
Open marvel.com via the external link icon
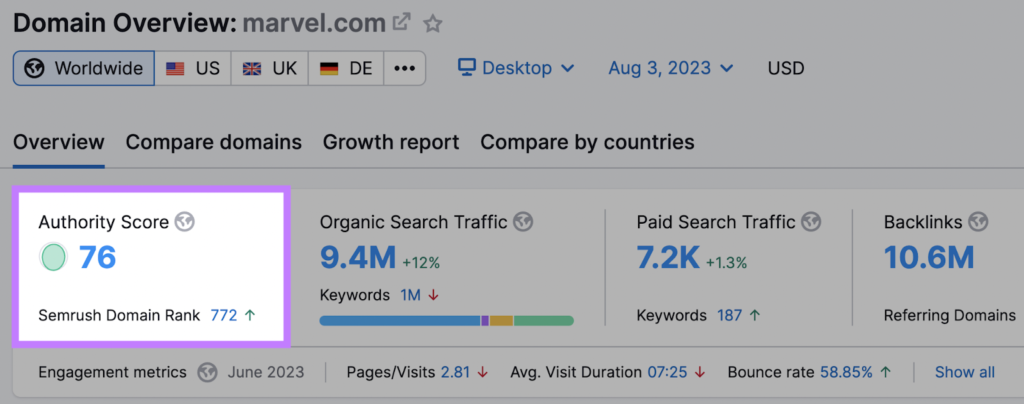(x=402, y=21)
